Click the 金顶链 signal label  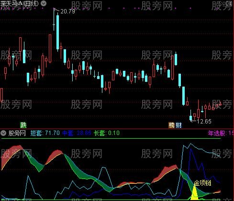point(202,183)
